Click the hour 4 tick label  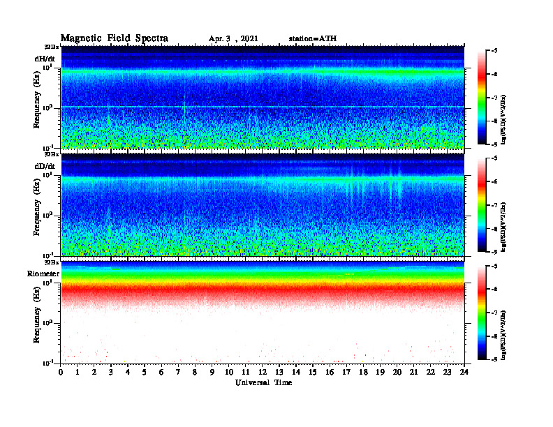(128, 373)
